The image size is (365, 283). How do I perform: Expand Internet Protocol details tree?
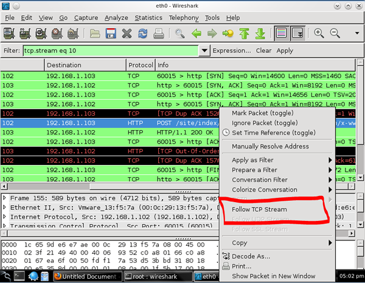[4, 217]
